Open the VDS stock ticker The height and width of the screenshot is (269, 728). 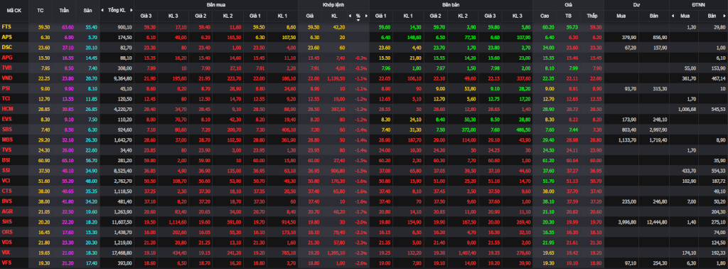(x=6, y=241)
